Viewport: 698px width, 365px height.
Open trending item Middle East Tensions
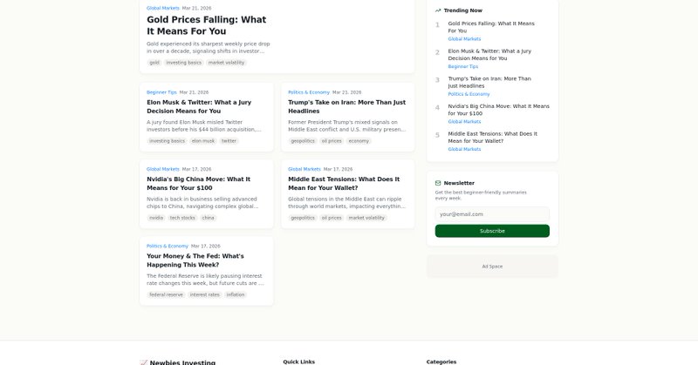click(x=492, y=137)
